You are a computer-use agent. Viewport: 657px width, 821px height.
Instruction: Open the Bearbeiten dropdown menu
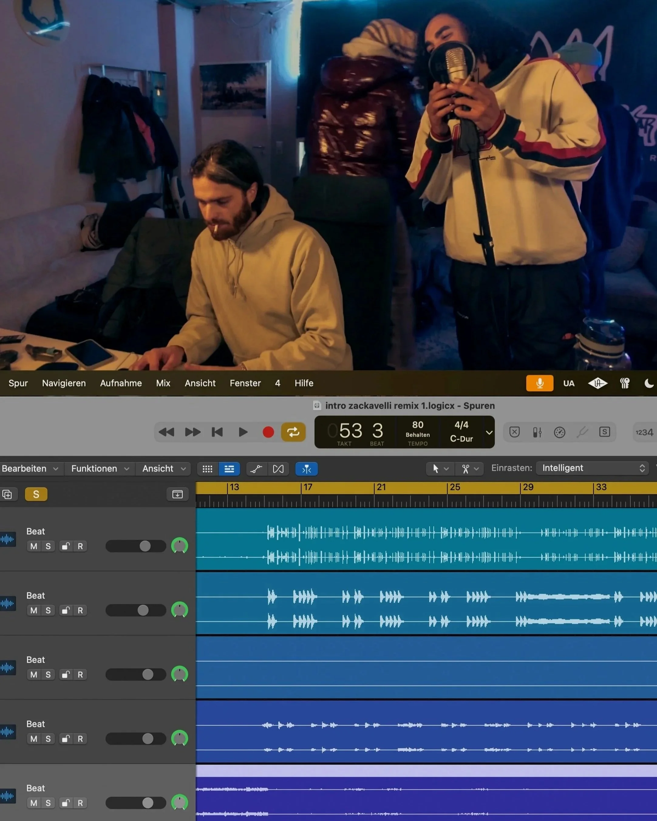click(x=30, y=468)
